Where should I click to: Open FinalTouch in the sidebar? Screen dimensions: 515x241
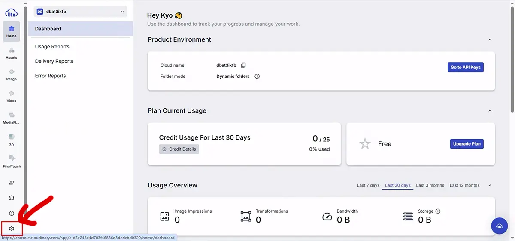(12, 161)
